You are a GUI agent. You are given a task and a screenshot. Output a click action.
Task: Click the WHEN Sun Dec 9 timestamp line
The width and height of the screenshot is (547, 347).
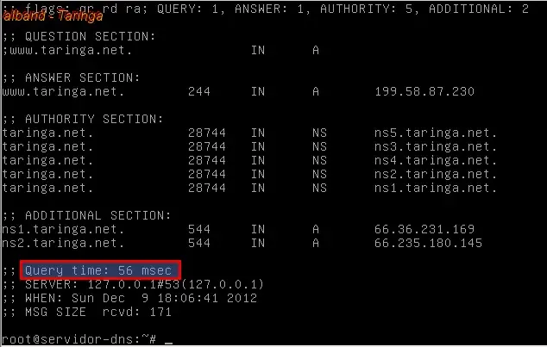(x=129, y=298)
